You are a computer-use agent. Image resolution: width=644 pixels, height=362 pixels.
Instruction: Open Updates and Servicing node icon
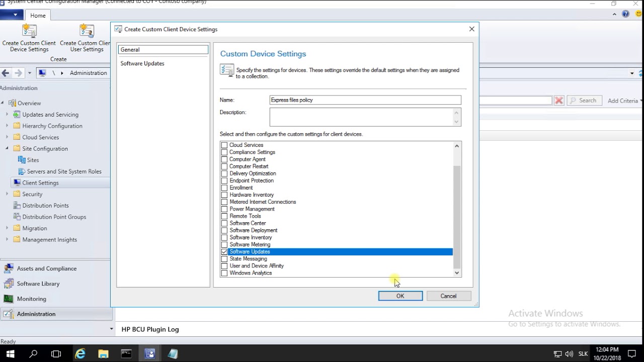point(17,115)
